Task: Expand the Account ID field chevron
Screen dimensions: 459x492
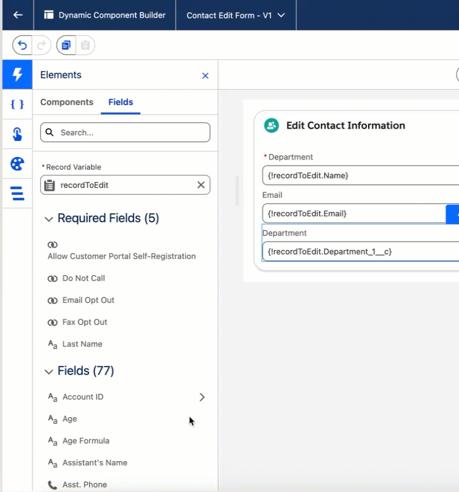Action: [202, 397]
